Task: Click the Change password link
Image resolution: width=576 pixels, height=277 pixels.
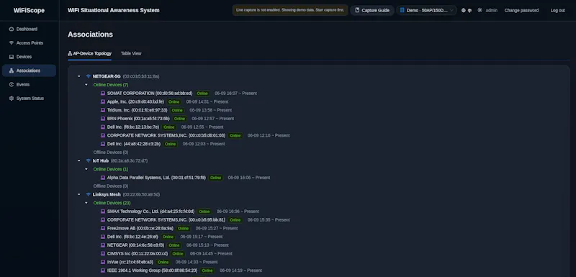Action: click(521, 10)
